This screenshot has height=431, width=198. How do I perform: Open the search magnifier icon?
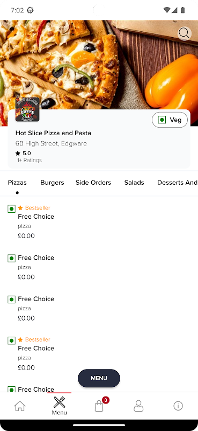pos(184,33)
